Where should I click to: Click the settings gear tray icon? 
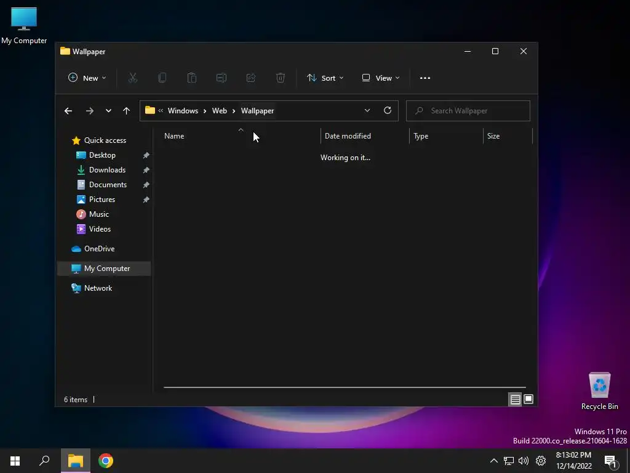click(541, 461)
